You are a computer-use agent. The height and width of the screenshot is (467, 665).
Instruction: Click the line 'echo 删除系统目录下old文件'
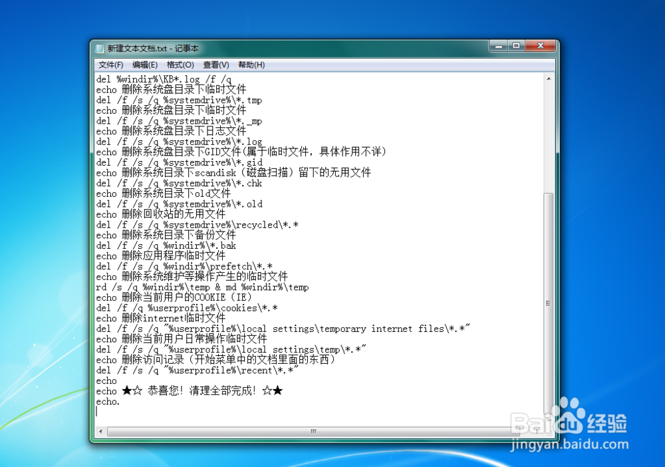[x=164, y=194]
